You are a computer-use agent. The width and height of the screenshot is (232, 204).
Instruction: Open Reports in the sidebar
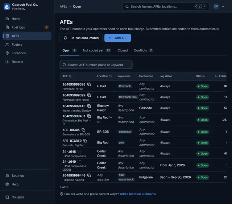(x=27, y=62)
